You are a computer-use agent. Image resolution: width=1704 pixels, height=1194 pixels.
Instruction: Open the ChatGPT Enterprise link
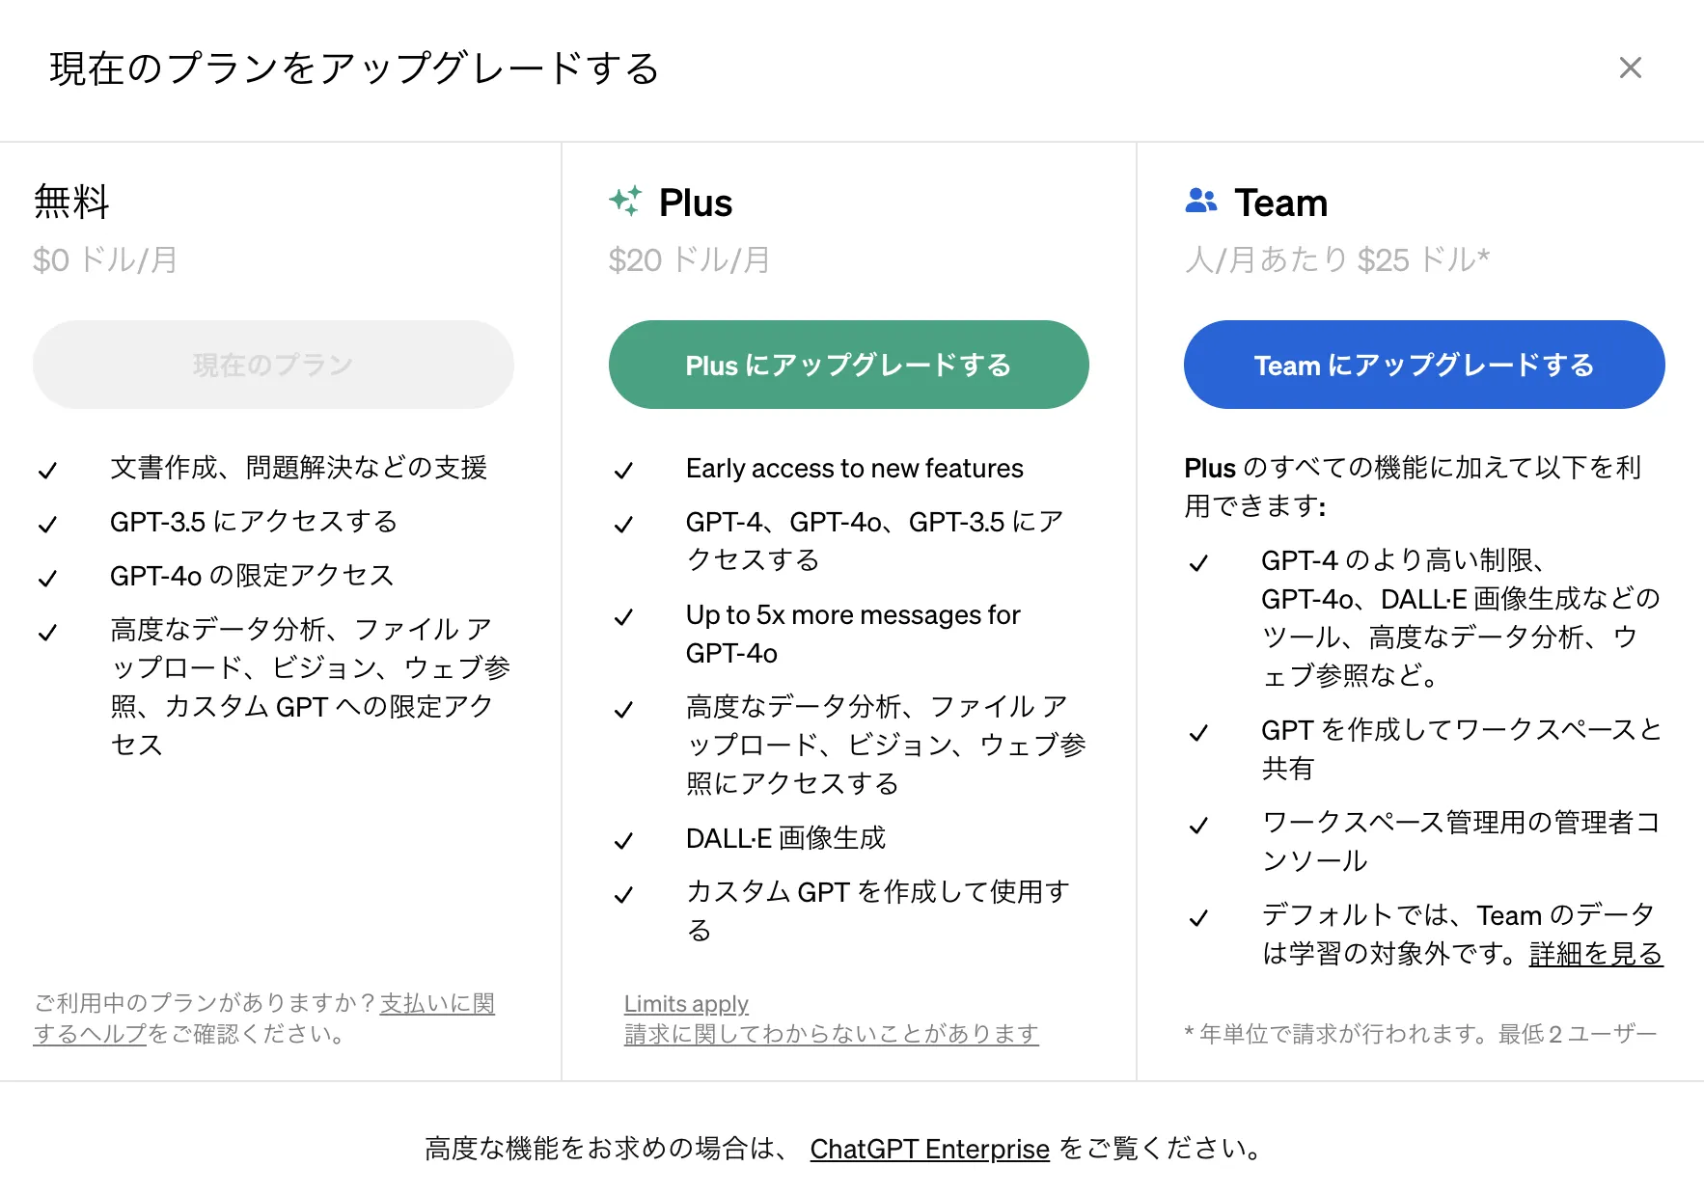[x=930, y=1148]
